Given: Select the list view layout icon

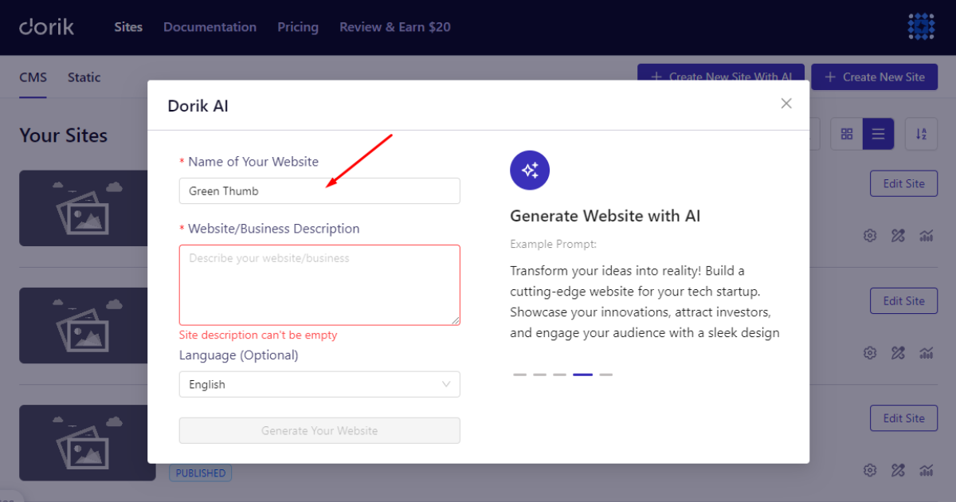Looking at the screenshot, I should [878, 134].
